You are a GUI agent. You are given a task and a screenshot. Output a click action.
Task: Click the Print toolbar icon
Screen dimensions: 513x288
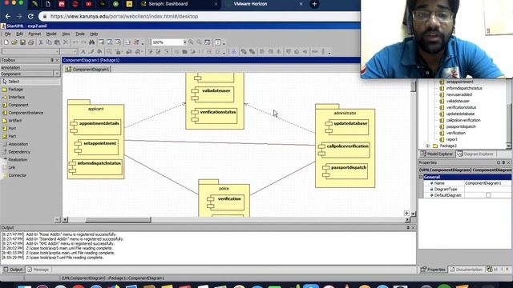tap(30, 42)
